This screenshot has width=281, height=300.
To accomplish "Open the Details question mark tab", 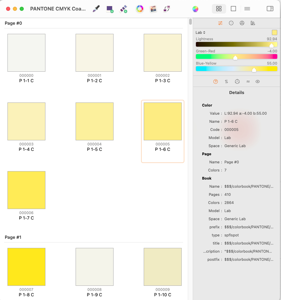I will coord(216,82).
